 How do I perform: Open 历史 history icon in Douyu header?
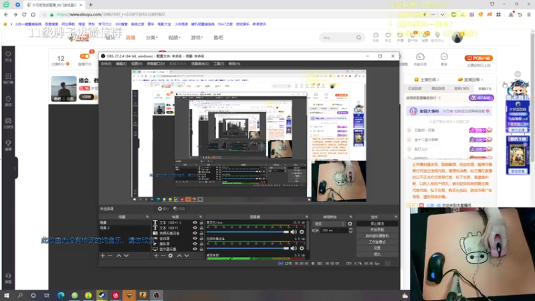(x=376, y=37)
